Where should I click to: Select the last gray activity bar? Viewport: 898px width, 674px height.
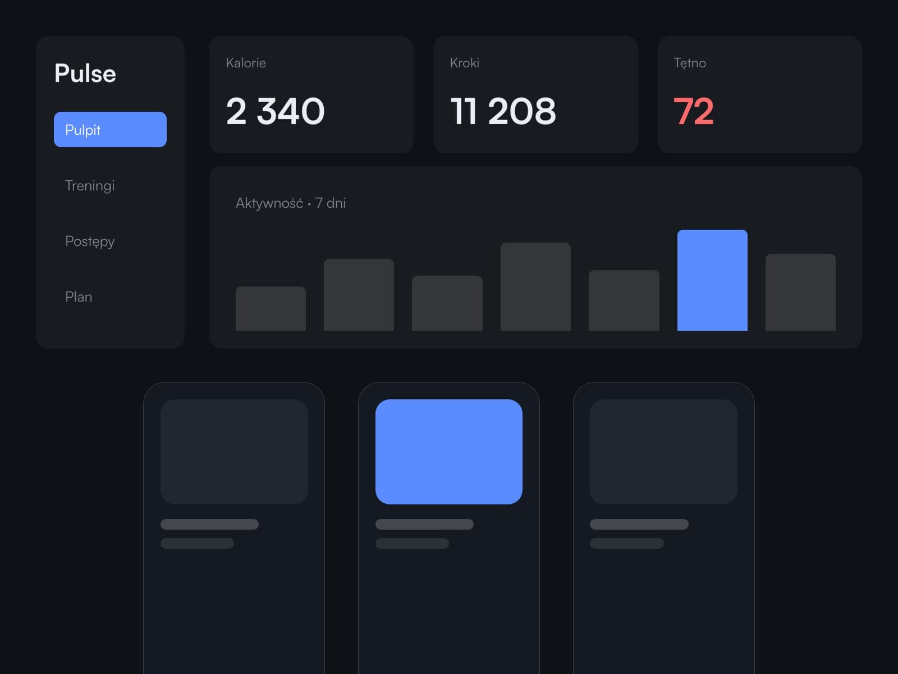tap(800, 293)
